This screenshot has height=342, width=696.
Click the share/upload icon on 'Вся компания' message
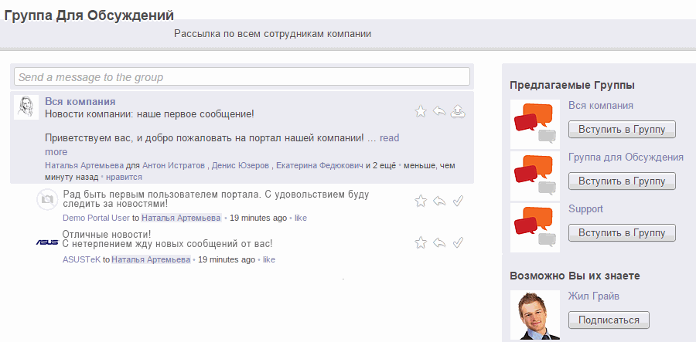(x=458, y=111)
